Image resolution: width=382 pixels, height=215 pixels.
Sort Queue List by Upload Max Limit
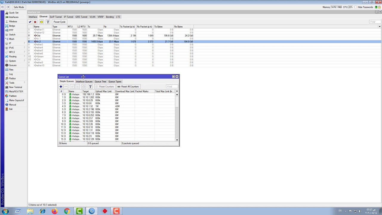coord(105,91)
